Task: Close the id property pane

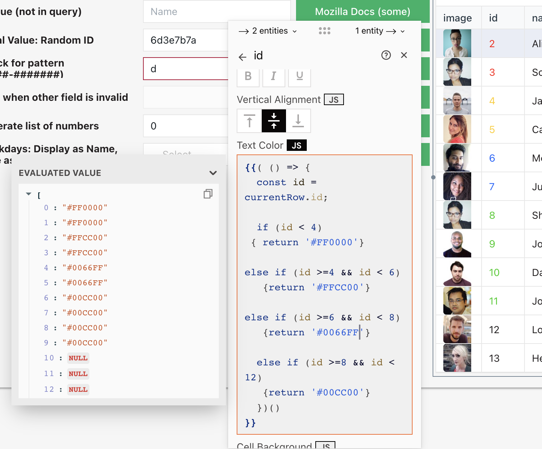Action: (x=404, y=55)
